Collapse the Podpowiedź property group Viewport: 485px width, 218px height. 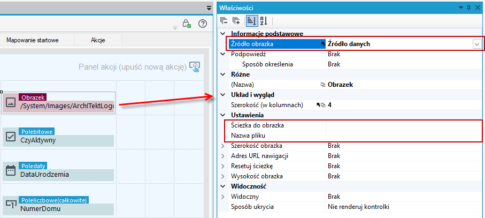[x=222, y=54]
